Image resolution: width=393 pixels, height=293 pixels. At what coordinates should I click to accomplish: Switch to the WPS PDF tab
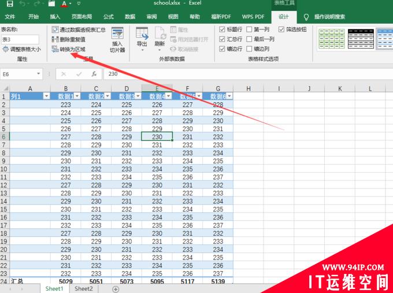click(x=253, y=17)
